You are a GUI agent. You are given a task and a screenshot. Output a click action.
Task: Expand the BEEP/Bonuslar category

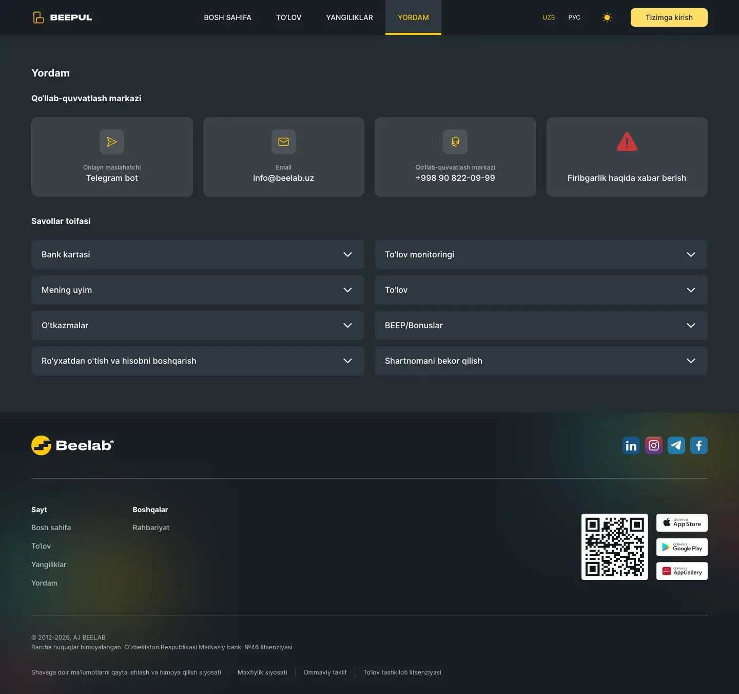[x=541, y=325]
